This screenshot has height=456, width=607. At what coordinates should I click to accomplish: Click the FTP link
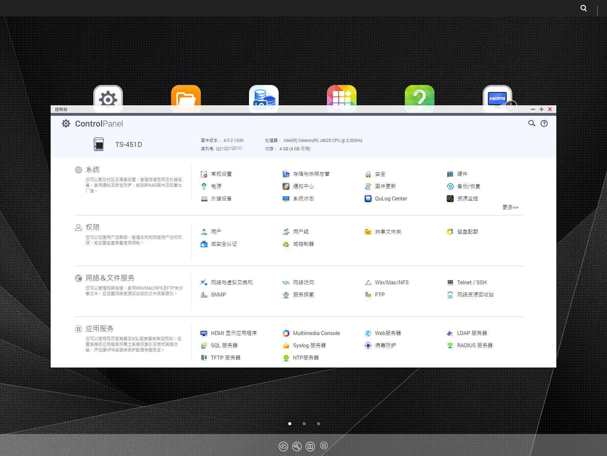(379, 294)
